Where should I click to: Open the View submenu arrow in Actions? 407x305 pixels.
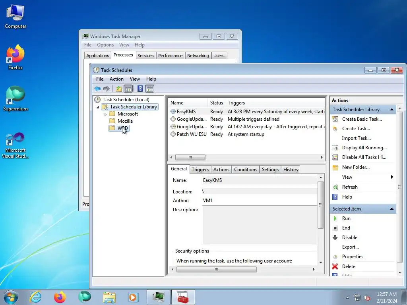click(392, 177)
